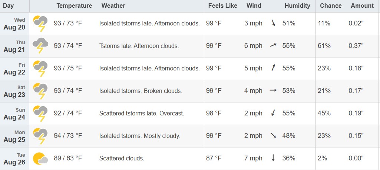Click the wind direction arrow for Wed Aug 20
The image size is (380, 170).
click(274, 23)
